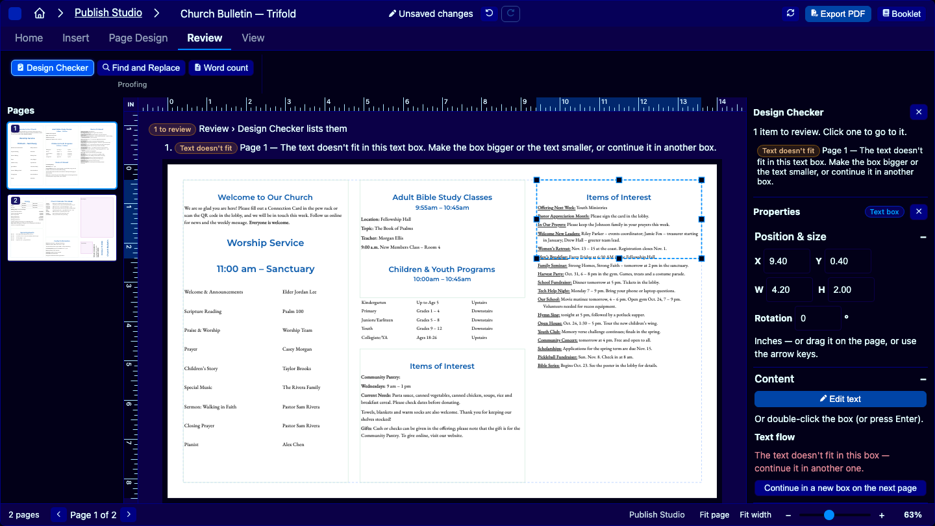Go to the next page arrow
The width and height of the screenshot is (935, 526).
[x=129, y=514]
